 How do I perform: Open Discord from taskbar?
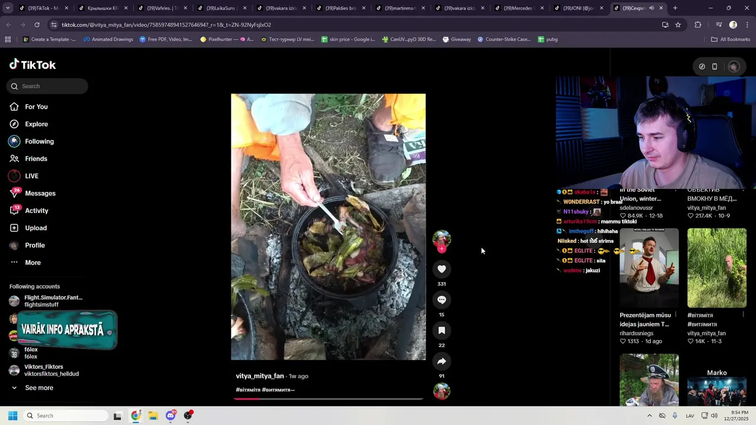click(x=171, y=416)
